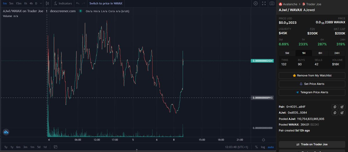Open chart settings gear icon

pos(255,3)
